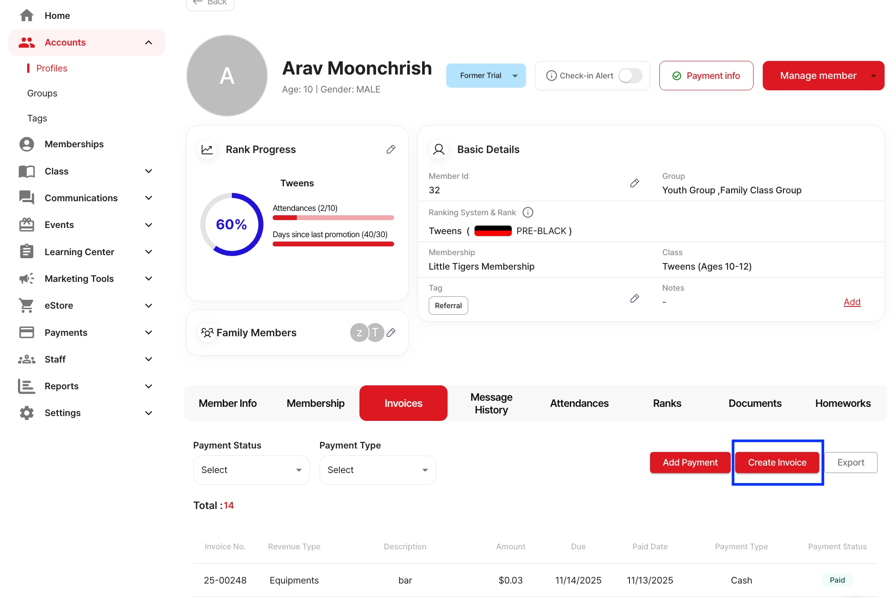Open the Payment Type select dropdown

[x=377, y=470]
